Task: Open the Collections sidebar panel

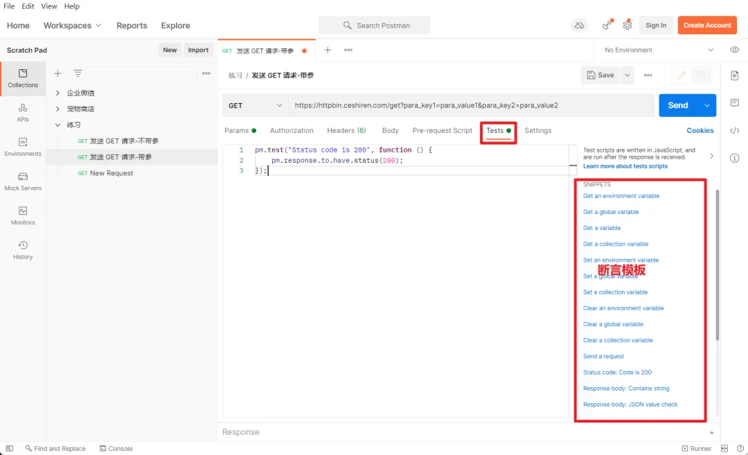Action: [x=23, y=78]
